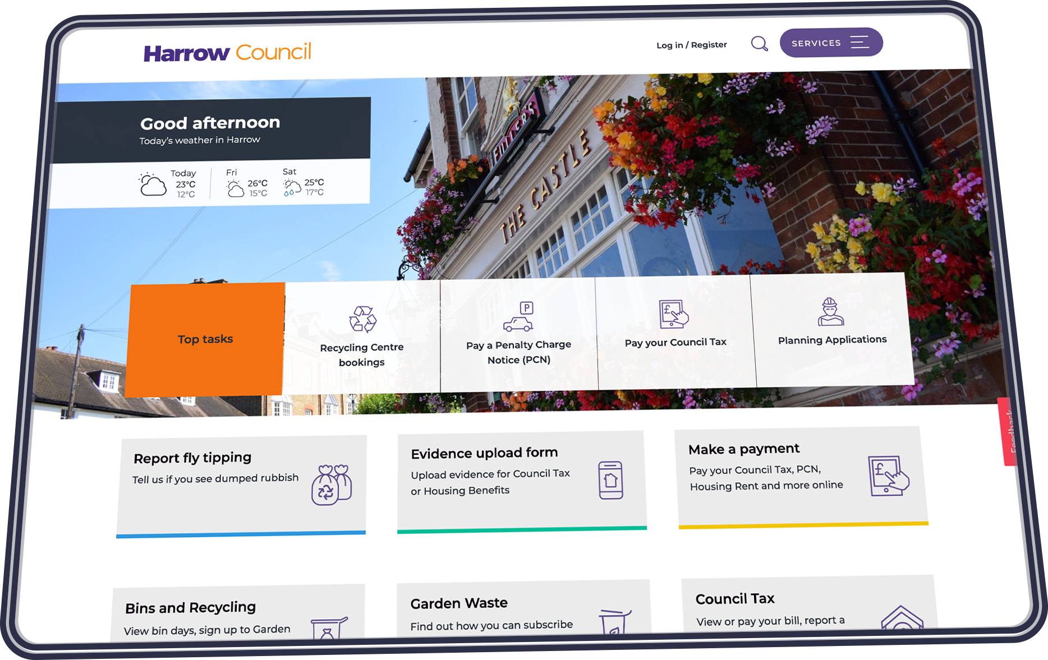Click the Planning Applications worker icon
Image resolution: width=1048 pixels, height=660 pixels.
point(830,312)
